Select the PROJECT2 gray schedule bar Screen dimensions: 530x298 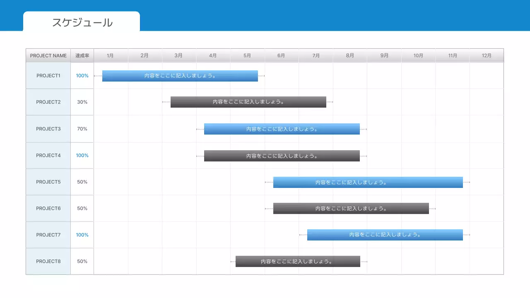point(248,102)
